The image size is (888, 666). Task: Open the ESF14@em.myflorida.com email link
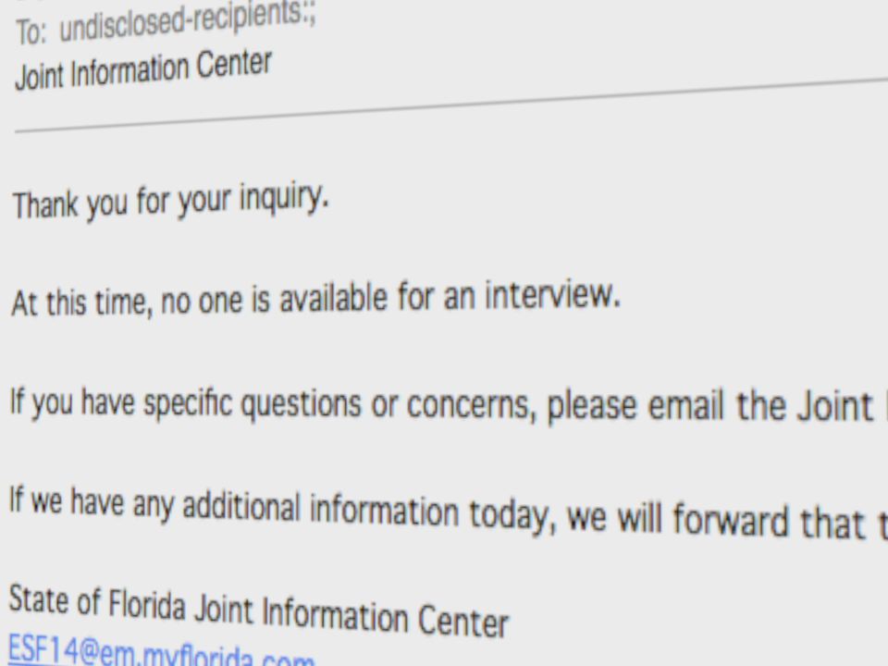tap(161, 652)
